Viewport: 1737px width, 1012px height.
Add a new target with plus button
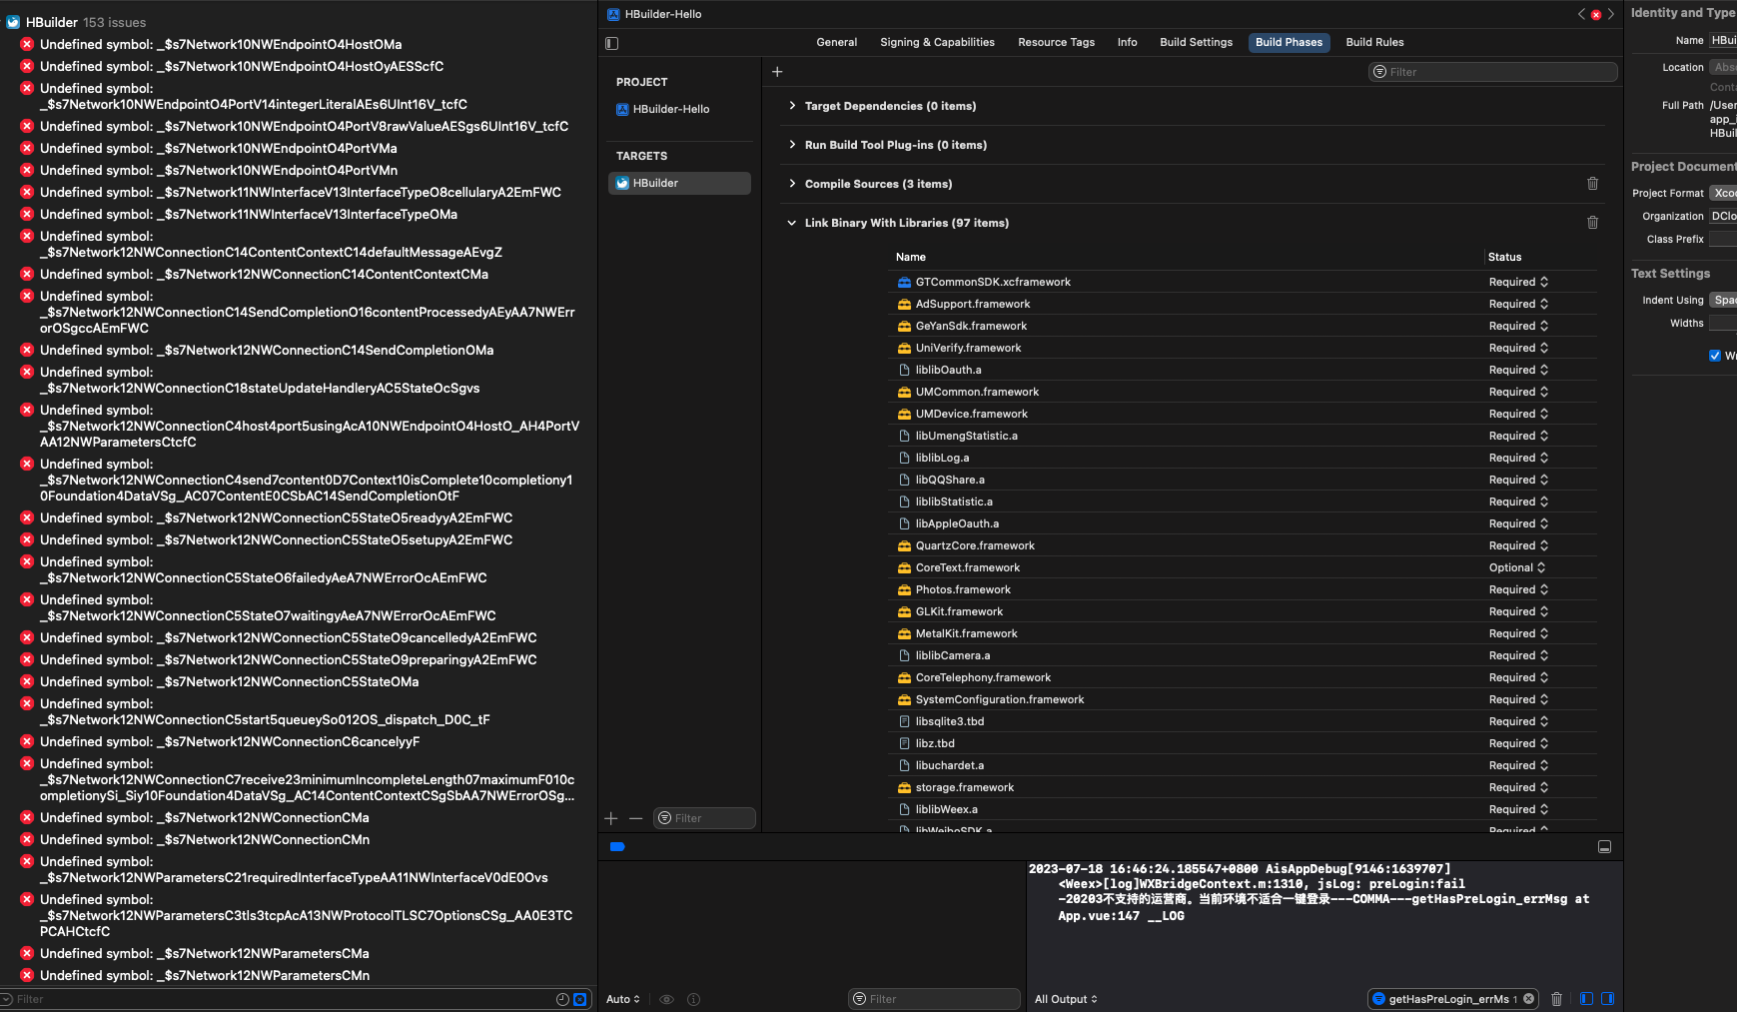611,818
